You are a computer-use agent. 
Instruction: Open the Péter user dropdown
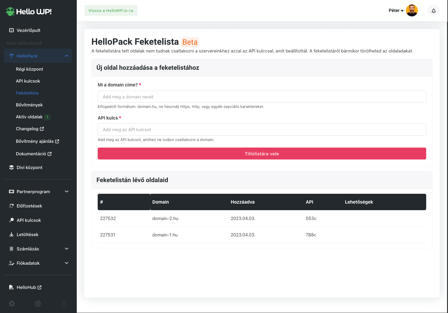[x=396, y=10]
